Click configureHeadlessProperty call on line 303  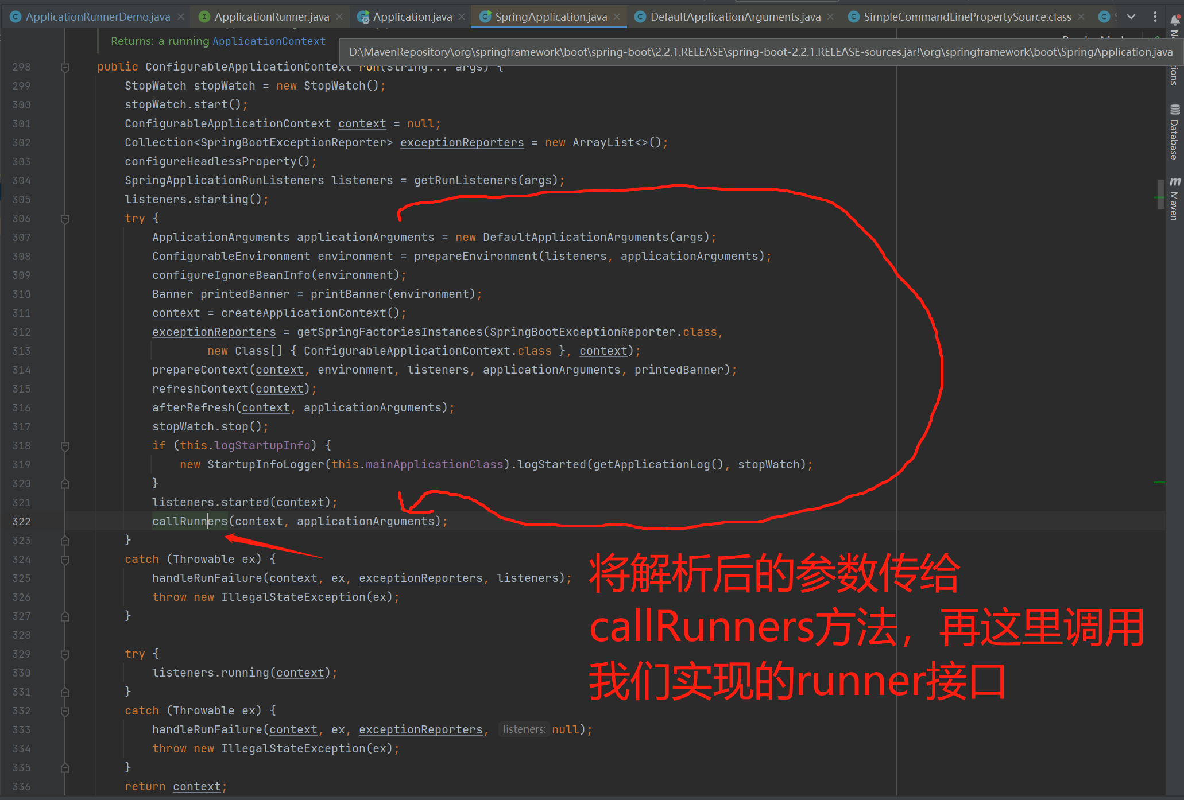211,161
